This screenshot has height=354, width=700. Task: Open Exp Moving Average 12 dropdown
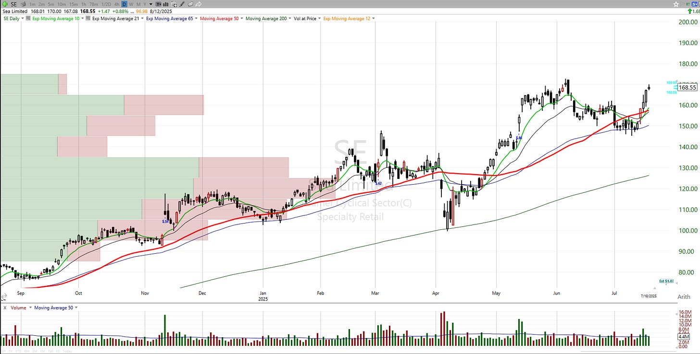click(374, 19)
